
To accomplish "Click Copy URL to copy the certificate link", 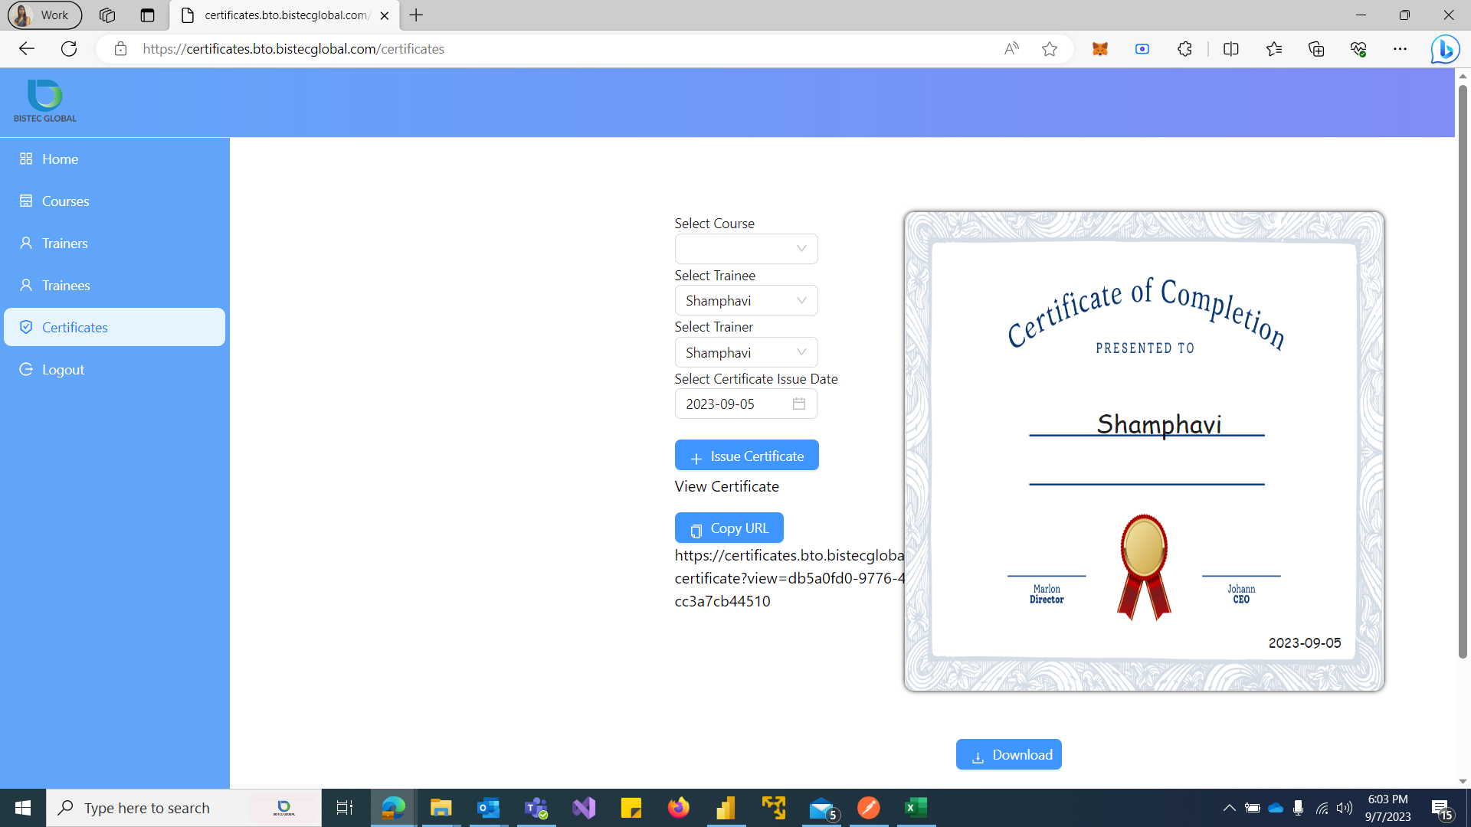I will (729, 527).
